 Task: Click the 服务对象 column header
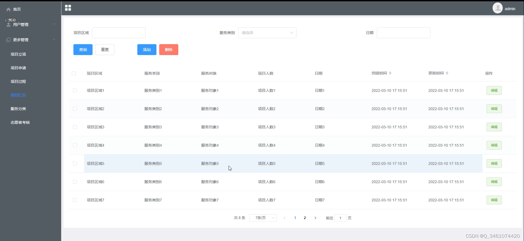click(x=209, y=73)
